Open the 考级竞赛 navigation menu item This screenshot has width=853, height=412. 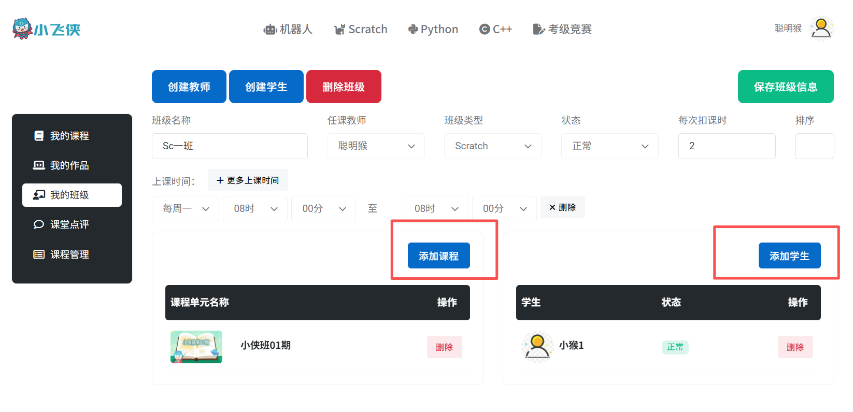[562, 30]
